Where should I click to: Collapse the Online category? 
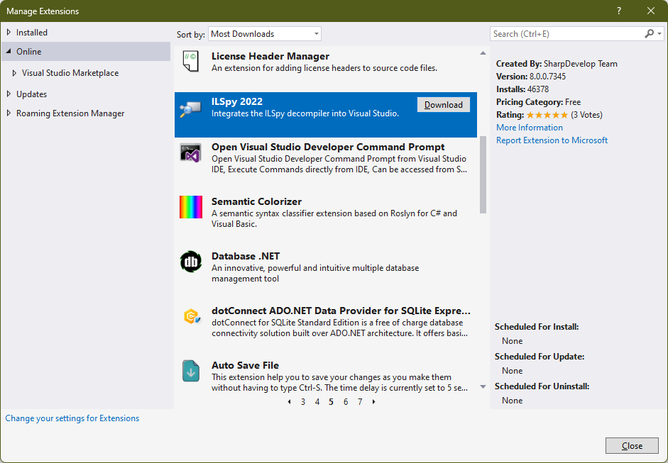(9, 52)
